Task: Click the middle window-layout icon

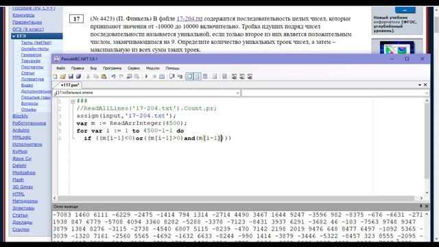Action: coord(242,76)
